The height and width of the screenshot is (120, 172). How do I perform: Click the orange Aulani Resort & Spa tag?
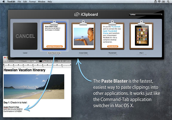point(55,46)
